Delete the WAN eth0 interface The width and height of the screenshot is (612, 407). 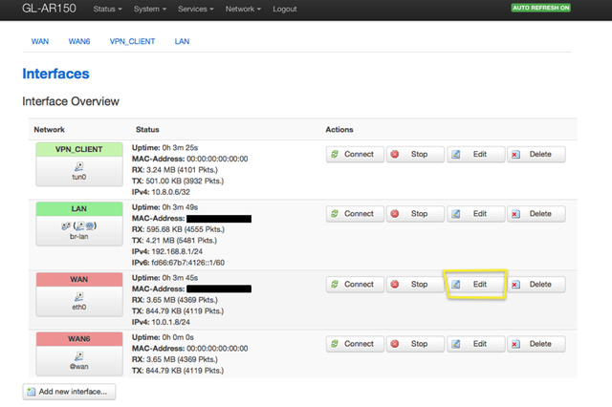536,285
